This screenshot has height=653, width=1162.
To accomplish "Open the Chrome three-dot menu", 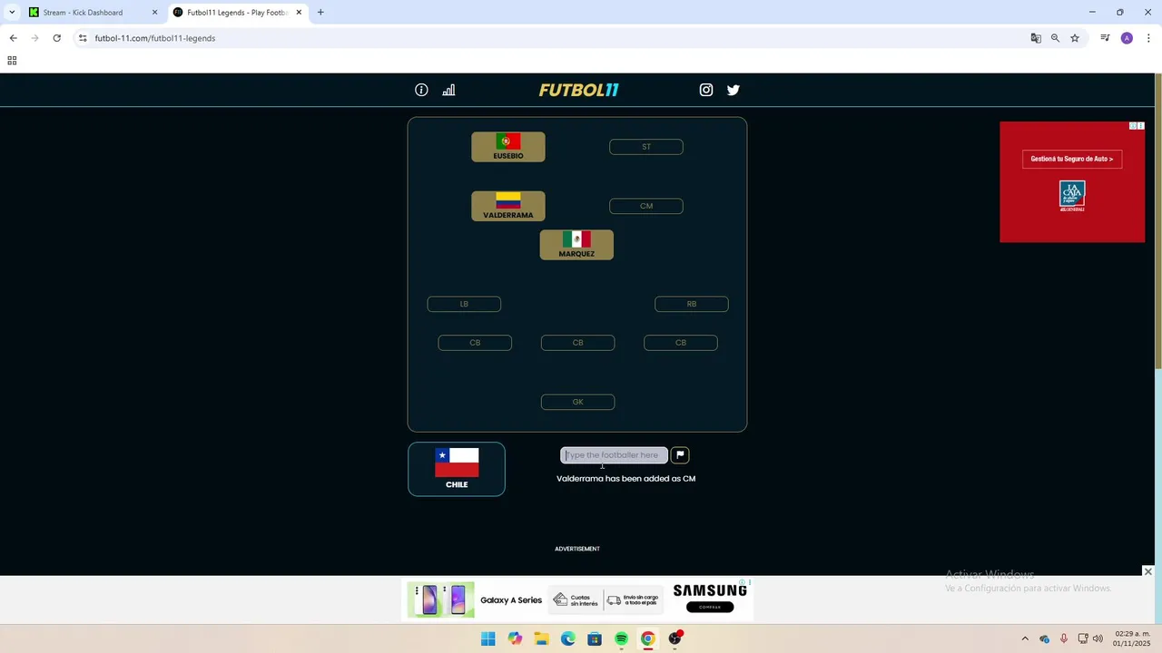I will tap(1148, 38).
